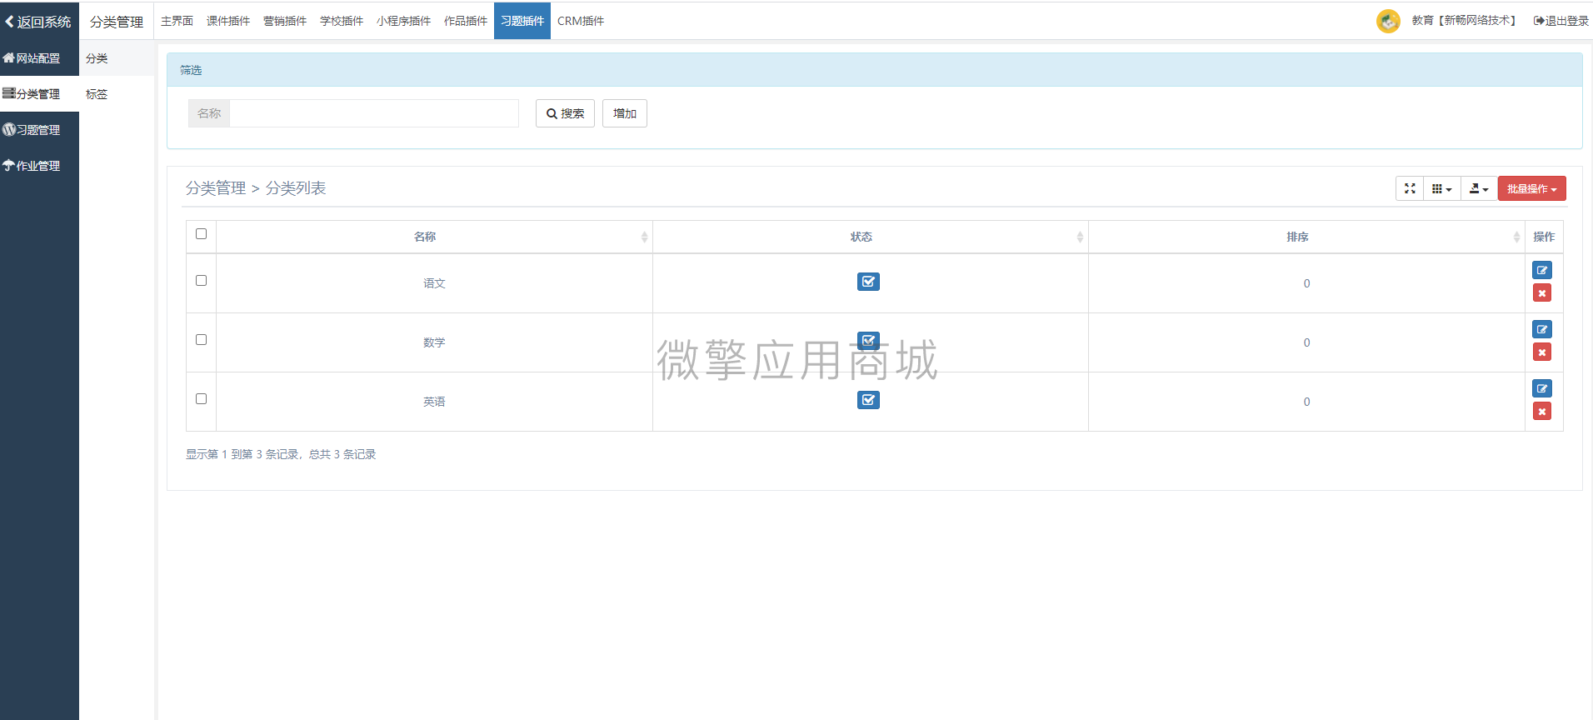Switch to 课件插件 tab
Viewport: 1593px width, 720px height.
228,21
